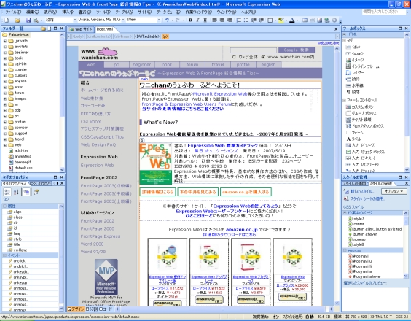Click the Borders toolbar icon
The width and height of the screenshot is (411, 321).
point(270,20)
